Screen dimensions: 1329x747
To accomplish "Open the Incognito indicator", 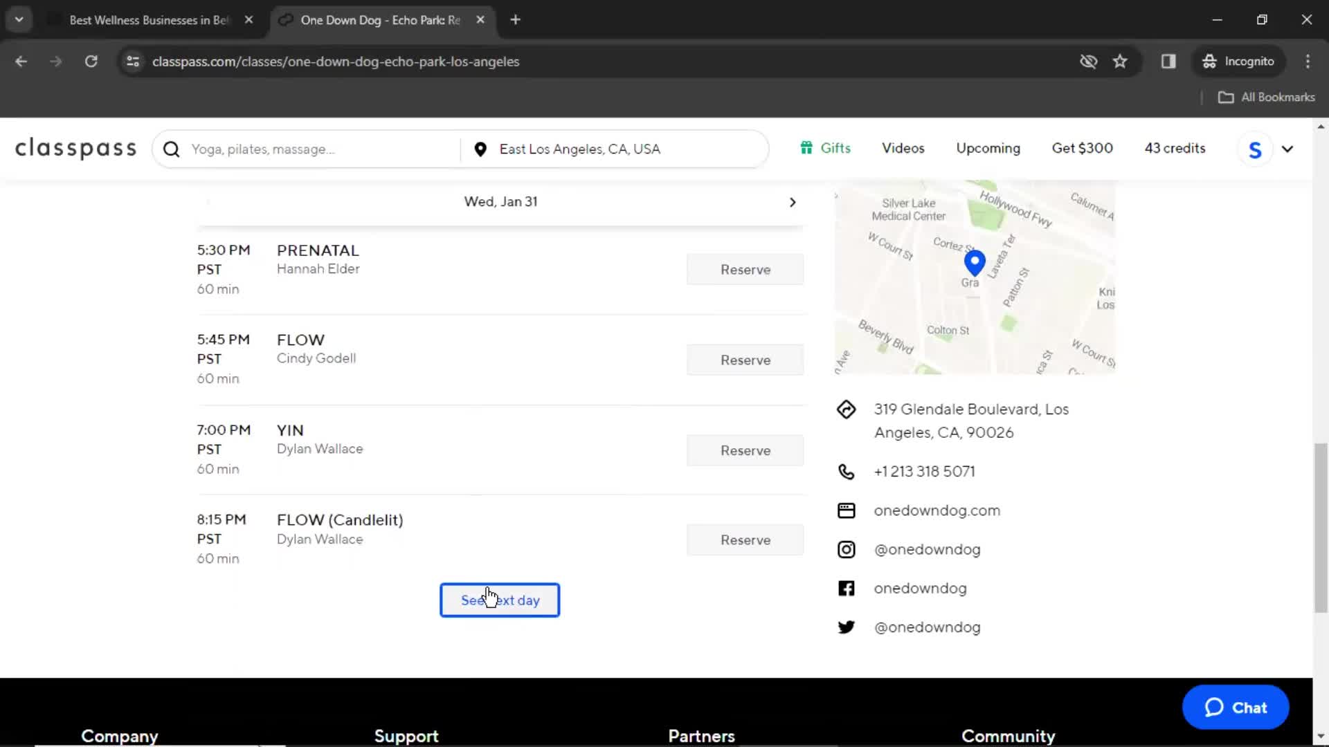I will tap(1238, 62).
